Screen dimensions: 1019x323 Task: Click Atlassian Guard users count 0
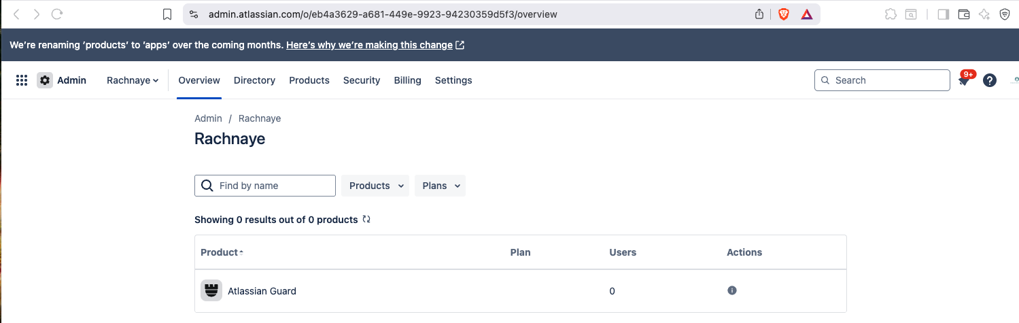coord(612,291)
